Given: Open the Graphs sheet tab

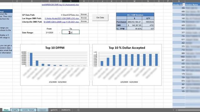Looking at the screenshot, I should 15,110.
